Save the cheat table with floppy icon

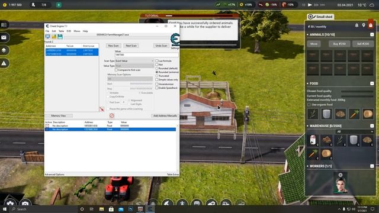coord(60,37)
